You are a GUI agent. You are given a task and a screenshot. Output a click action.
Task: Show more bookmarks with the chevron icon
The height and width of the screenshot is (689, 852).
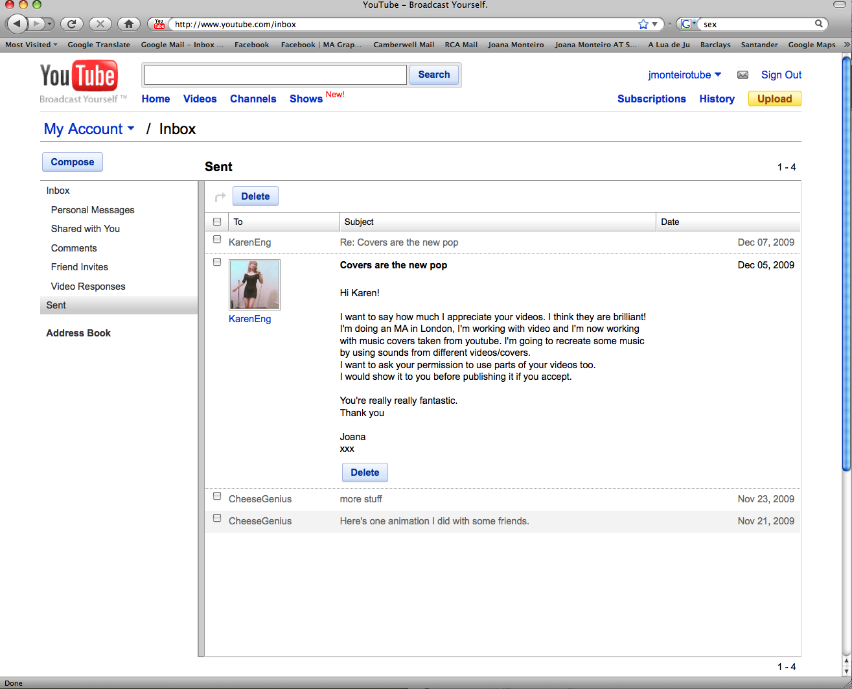(846, 45)
